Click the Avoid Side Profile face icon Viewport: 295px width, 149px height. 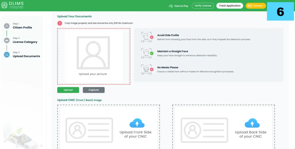[147, 37]
